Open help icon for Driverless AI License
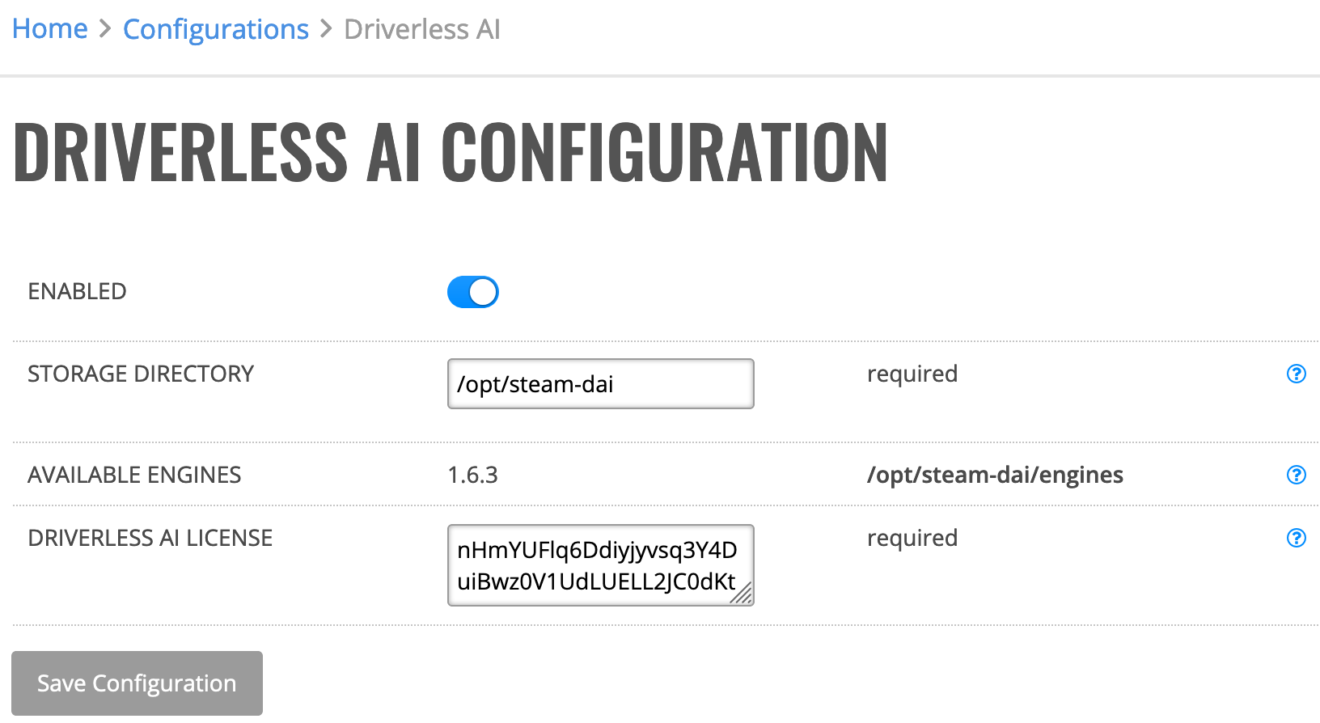This screenshot has height=723, width=1320. click(1296, 538)
